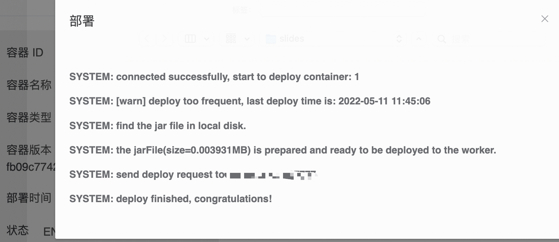Viewport: 559px width, 242px height.
Task: Focus the 搜索 search field
Action: [x=488, y=39]
